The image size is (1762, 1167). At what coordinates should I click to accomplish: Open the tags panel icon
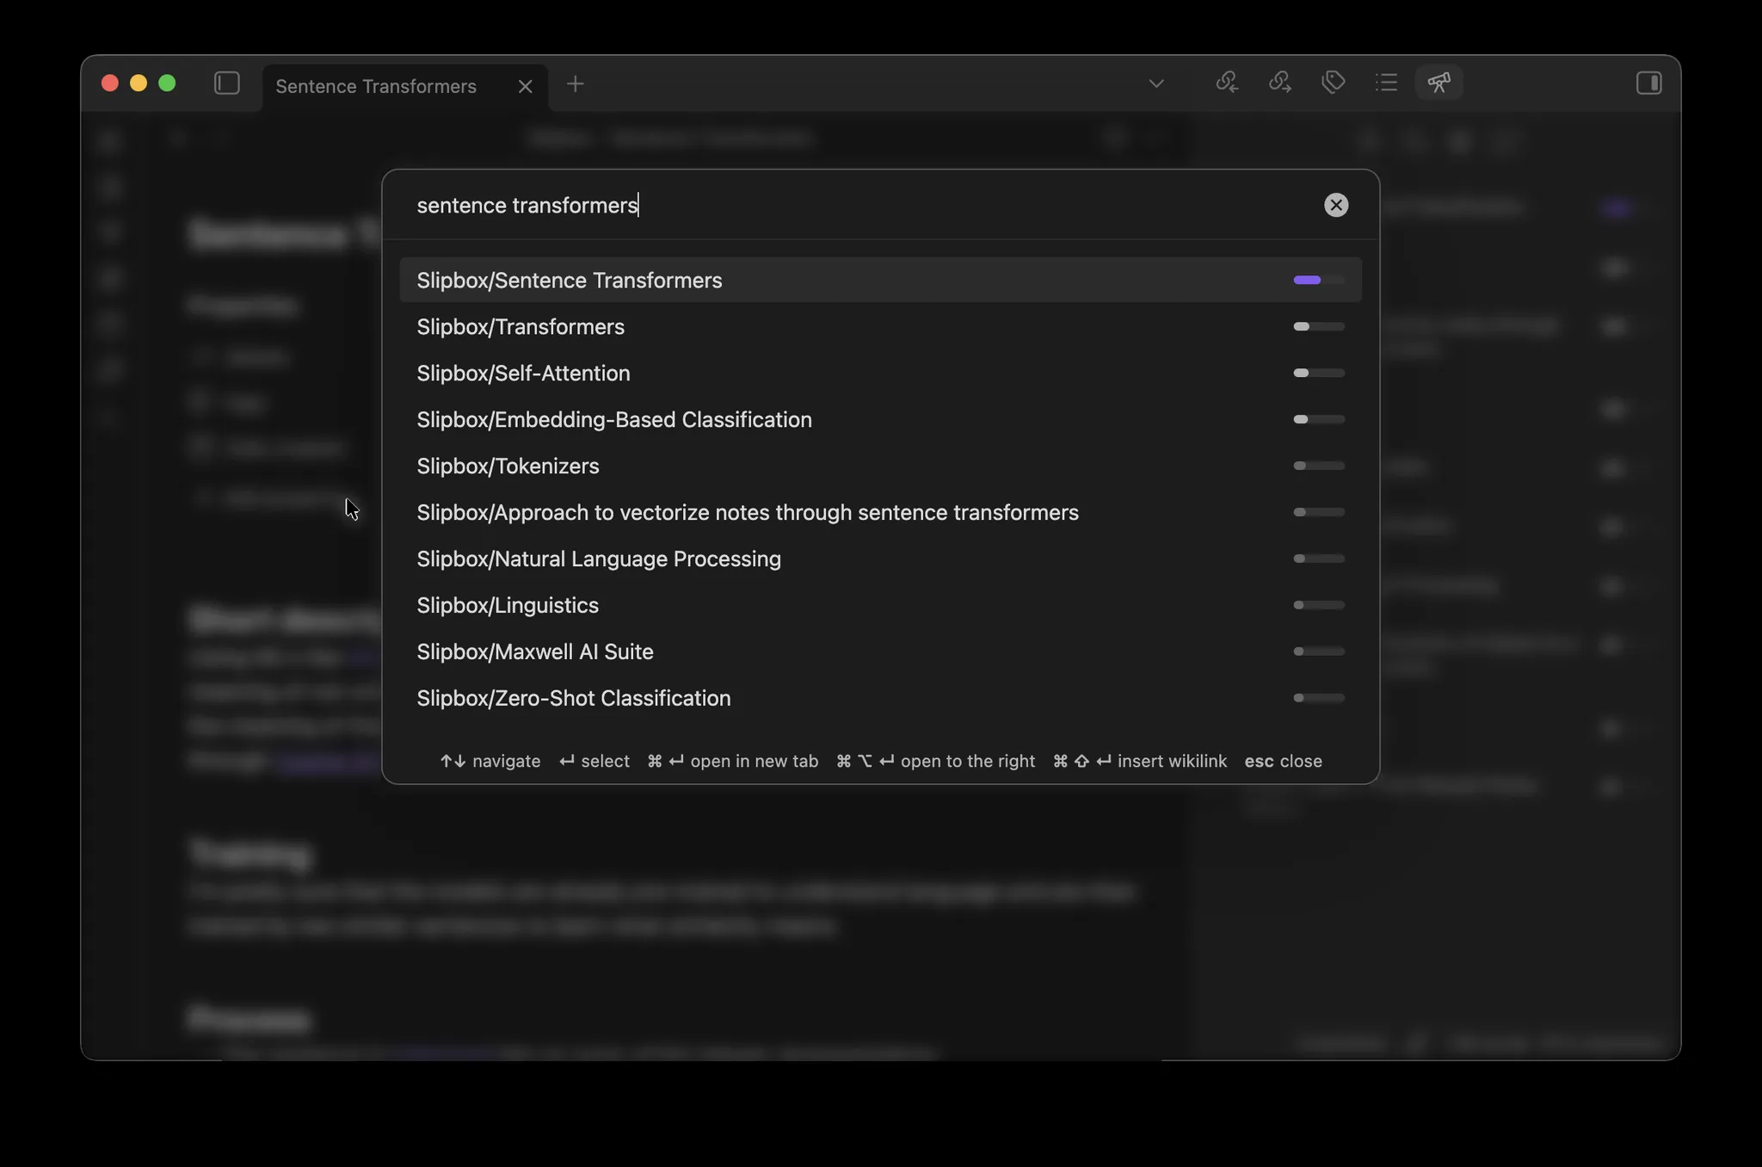click(1334, 83)
